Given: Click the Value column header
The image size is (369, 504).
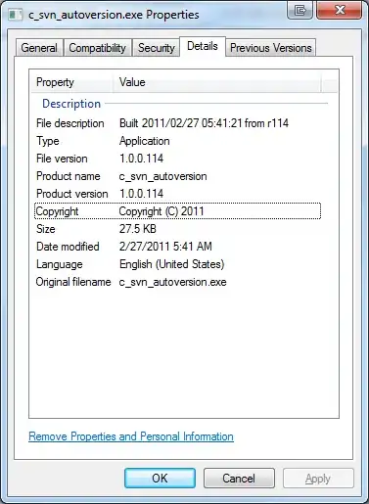Looking at the screenshot, I should [217, 82].
